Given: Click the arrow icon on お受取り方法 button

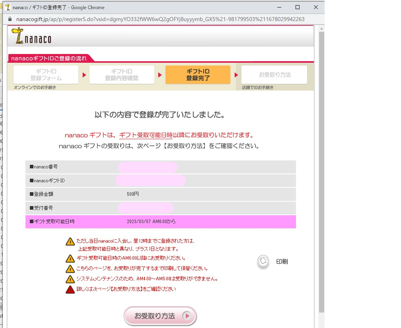Looking at the screenshot, I should pos(187,316).
